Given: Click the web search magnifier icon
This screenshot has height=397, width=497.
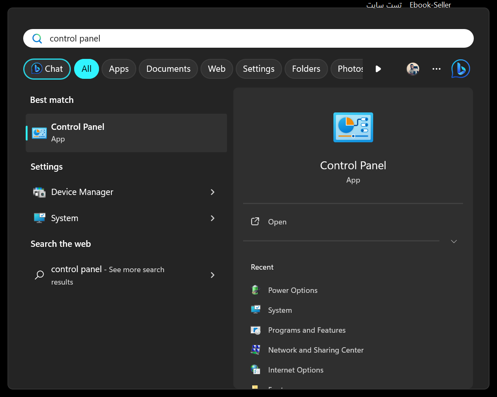Looking at the screenshot, I should (39, 275).
